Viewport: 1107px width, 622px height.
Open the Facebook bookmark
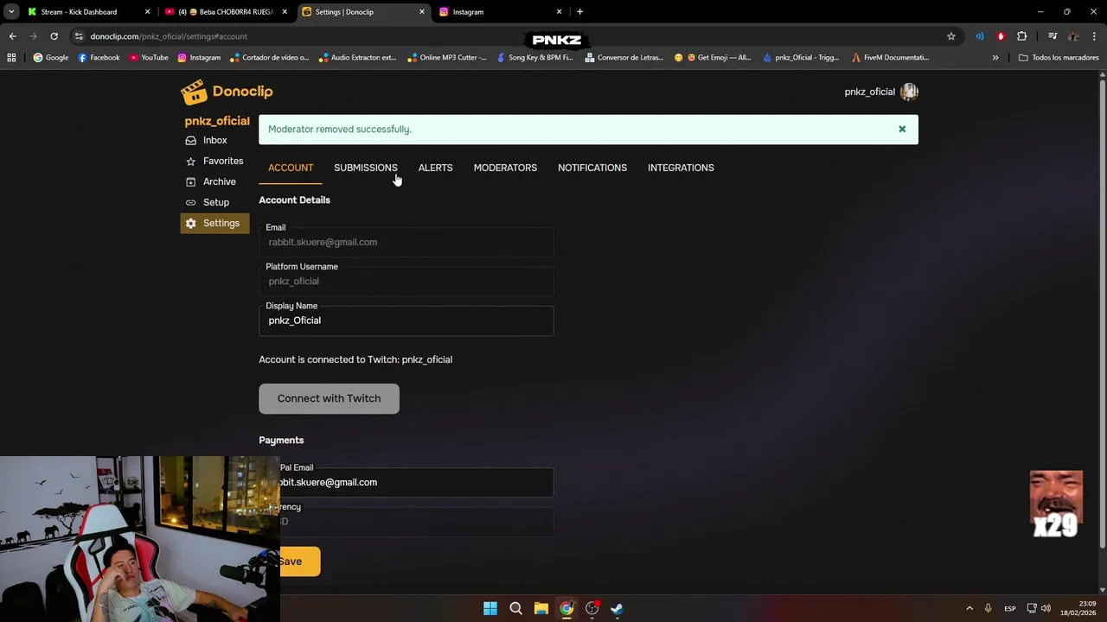[x=99, y=58]
